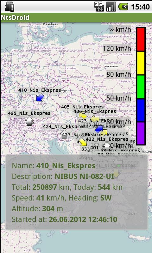Tap the 80 km/h legend label
The image size is (152, 253).
118,74
